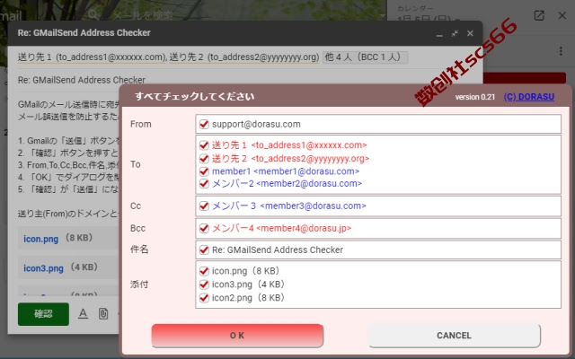Minimize the Gmail compose window

pos(439,34)
